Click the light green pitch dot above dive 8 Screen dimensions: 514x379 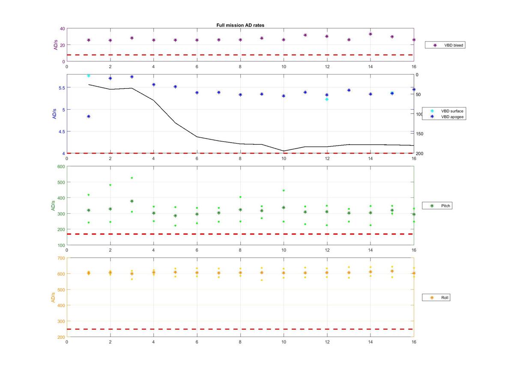240,197
